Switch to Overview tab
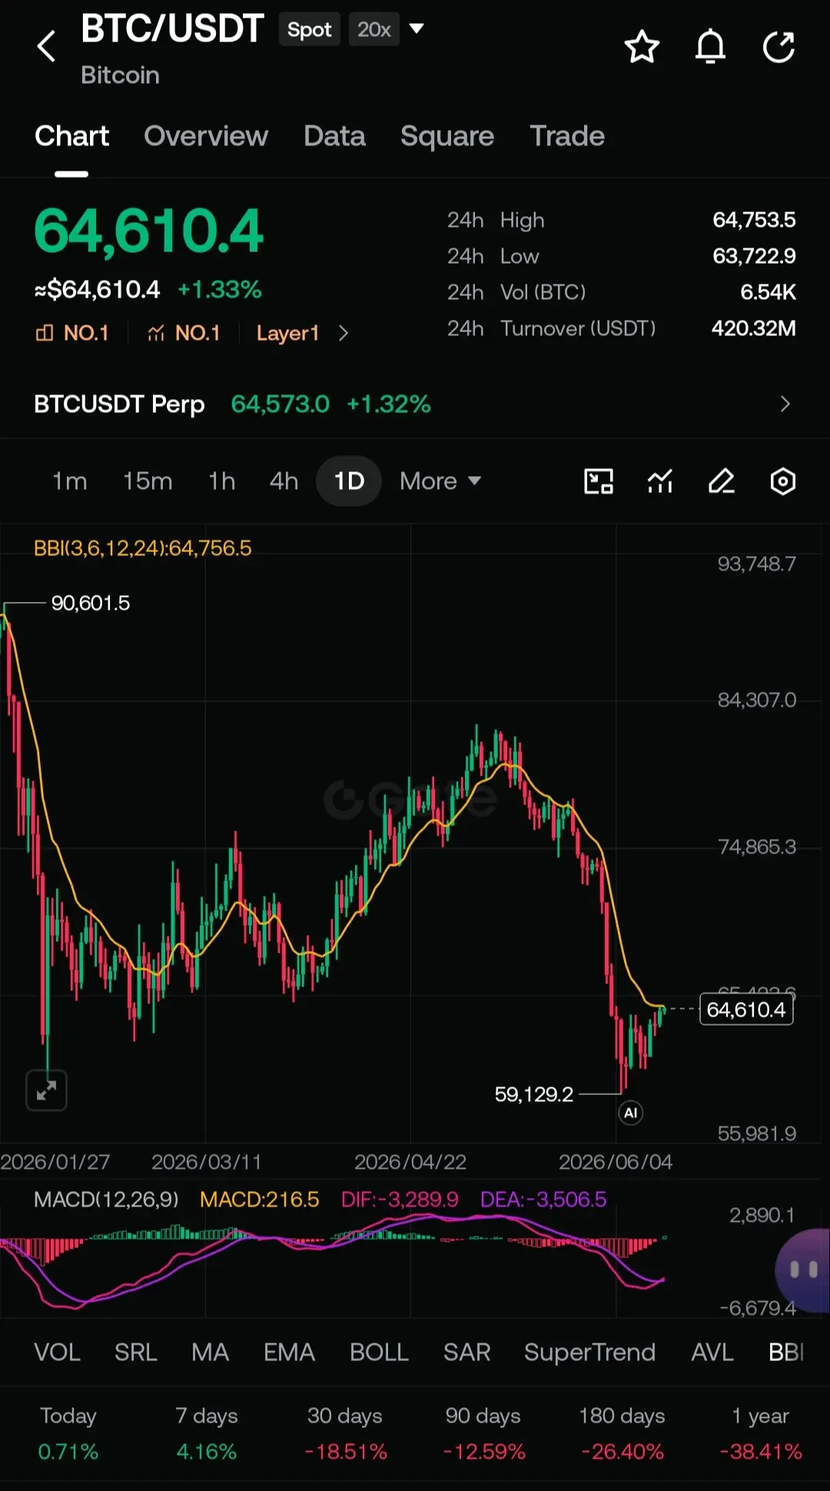The image size is (830, 1491). coord(206,136)
